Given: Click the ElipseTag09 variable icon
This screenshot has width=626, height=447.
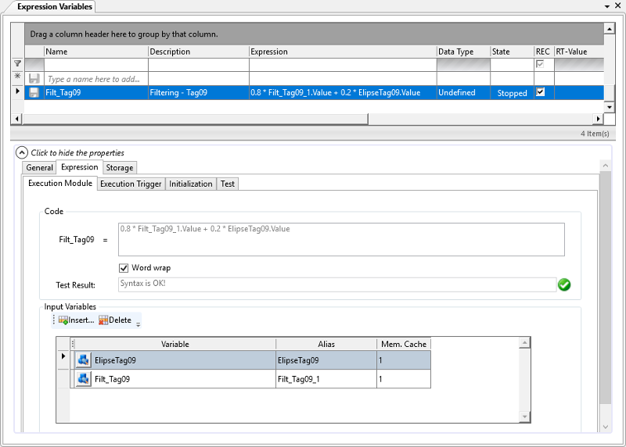Looking at the screenshot, I should [83, 360].
